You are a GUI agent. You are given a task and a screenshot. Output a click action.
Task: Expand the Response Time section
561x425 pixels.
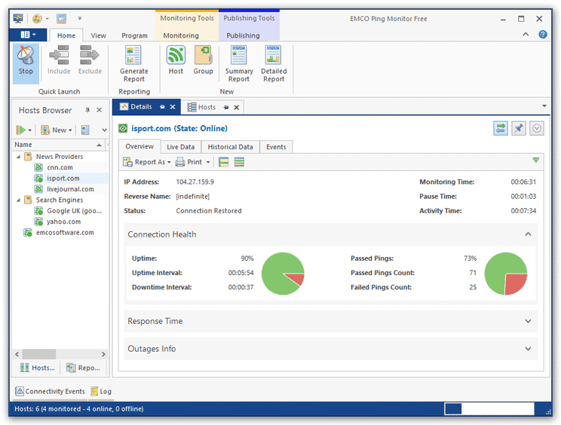528,321
